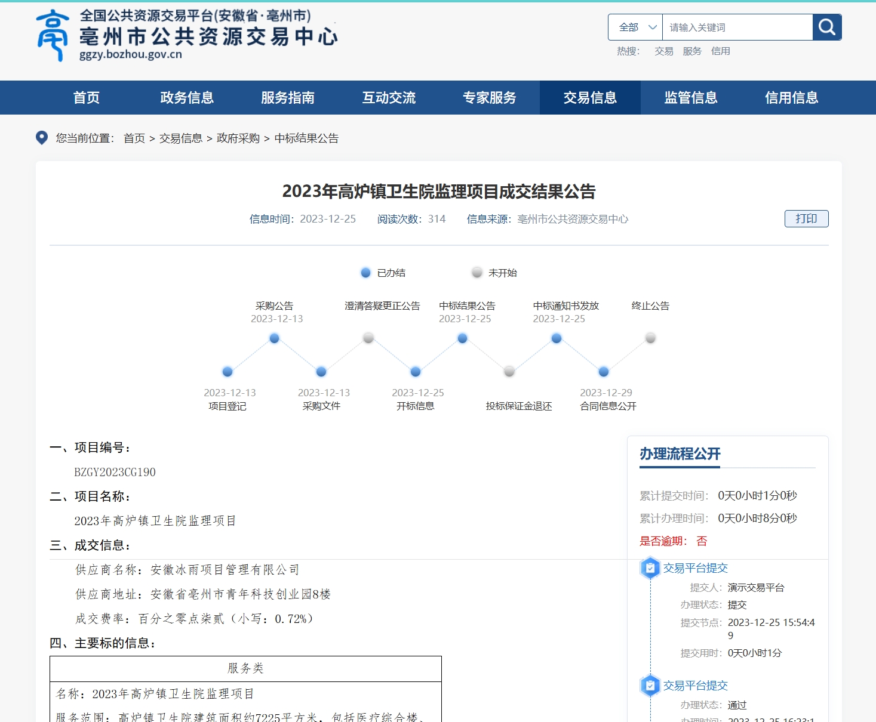The height and width of the screenshot is (722, 876).
Task: Click the 开标信息 timeline node dot
Action: pyautogui.click(x=416, y=372)
